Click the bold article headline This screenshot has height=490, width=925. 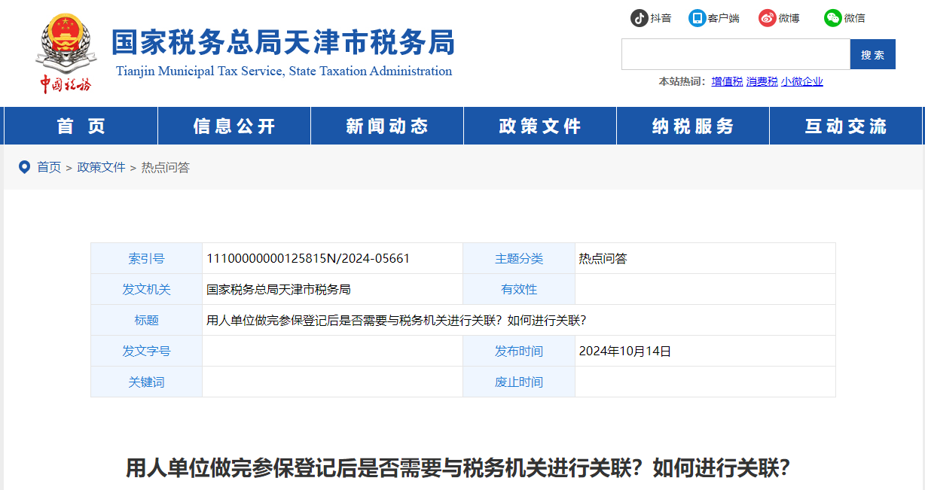[x=458, y=468]
